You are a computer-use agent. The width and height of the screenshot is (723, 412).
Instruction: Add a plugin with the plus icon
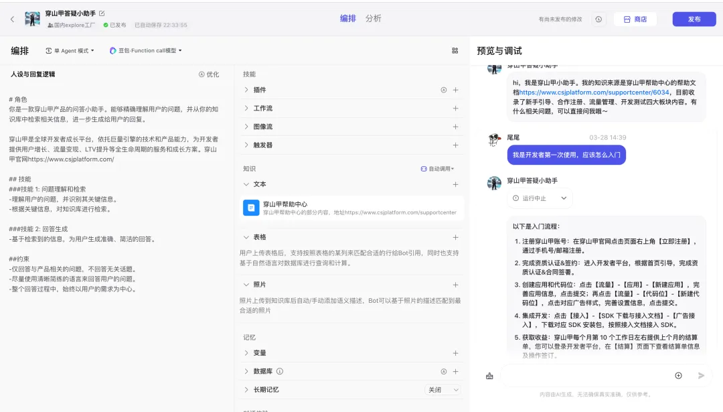456,90
